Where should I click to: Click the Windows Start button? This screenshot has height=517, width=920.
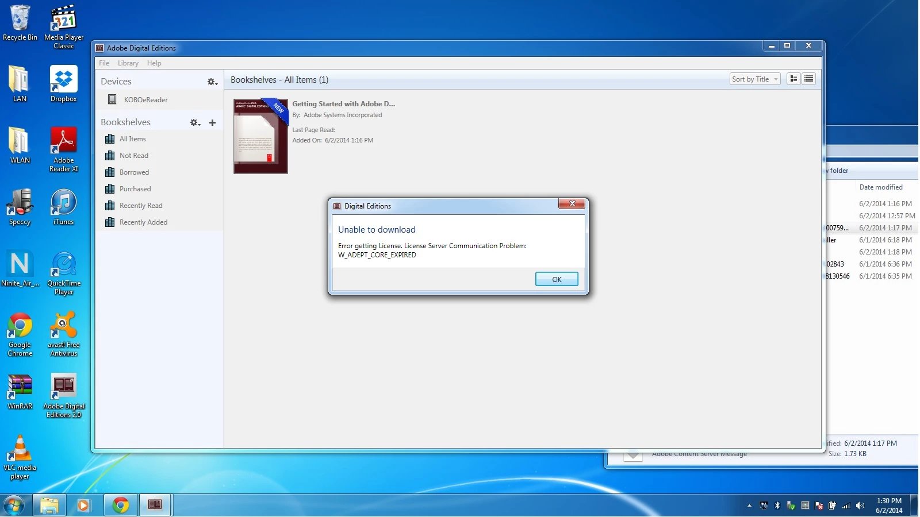14,506
